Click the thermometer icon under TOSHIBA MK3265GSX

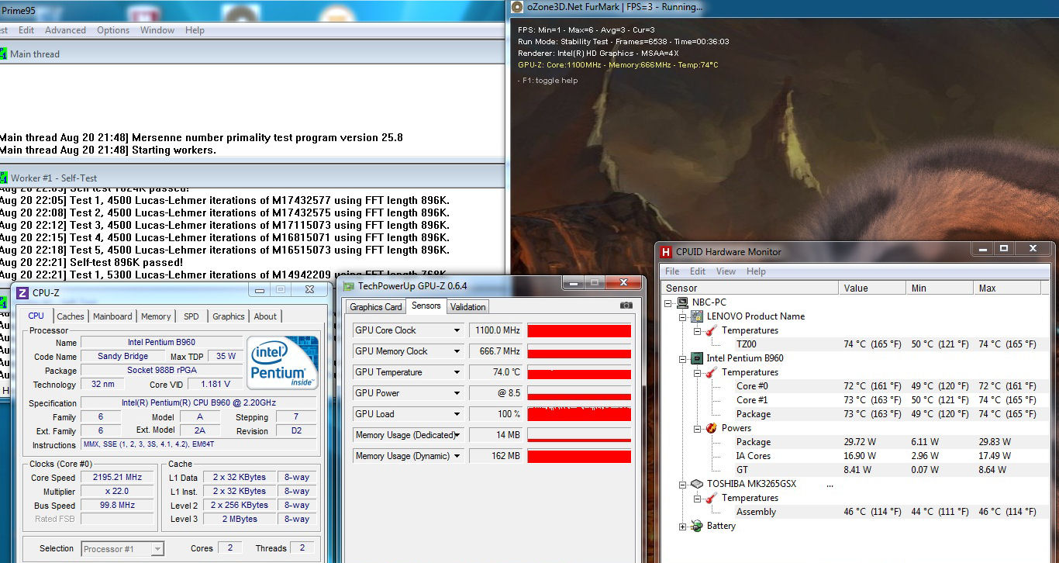pyautogui.click(x=711, y=498)
